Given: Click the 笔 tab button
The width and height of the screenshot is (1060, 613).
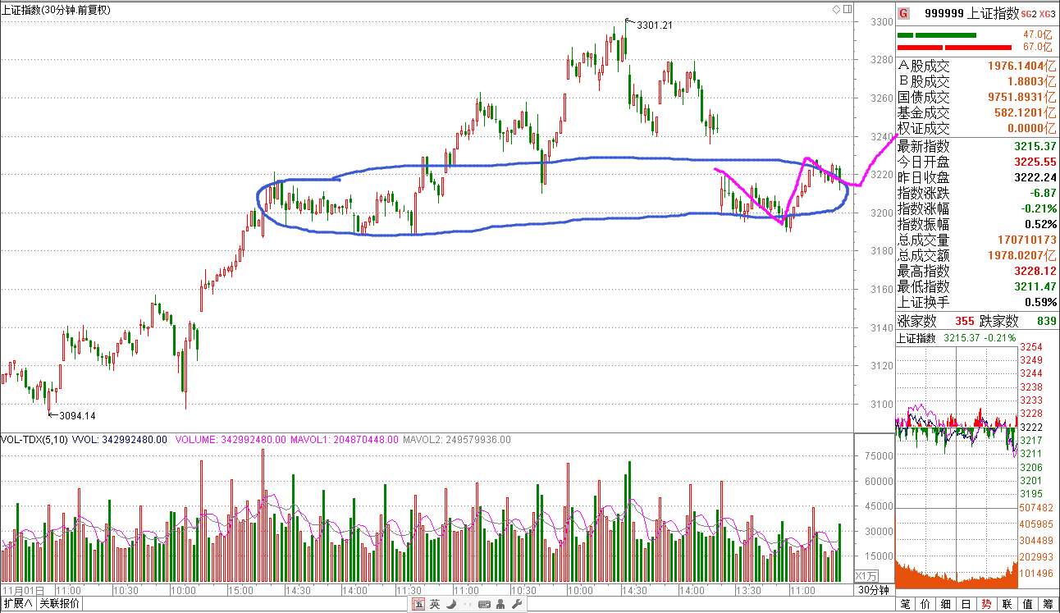Looking at the screenshot, I should pos(906,604).
